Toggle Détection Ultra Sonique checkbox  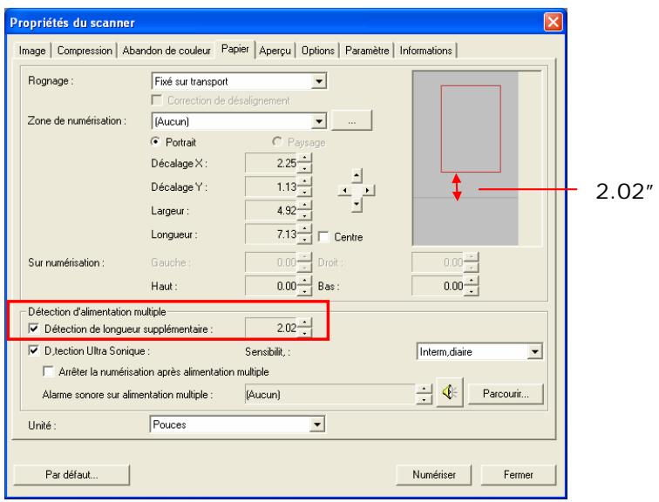[x=33, y=350]
